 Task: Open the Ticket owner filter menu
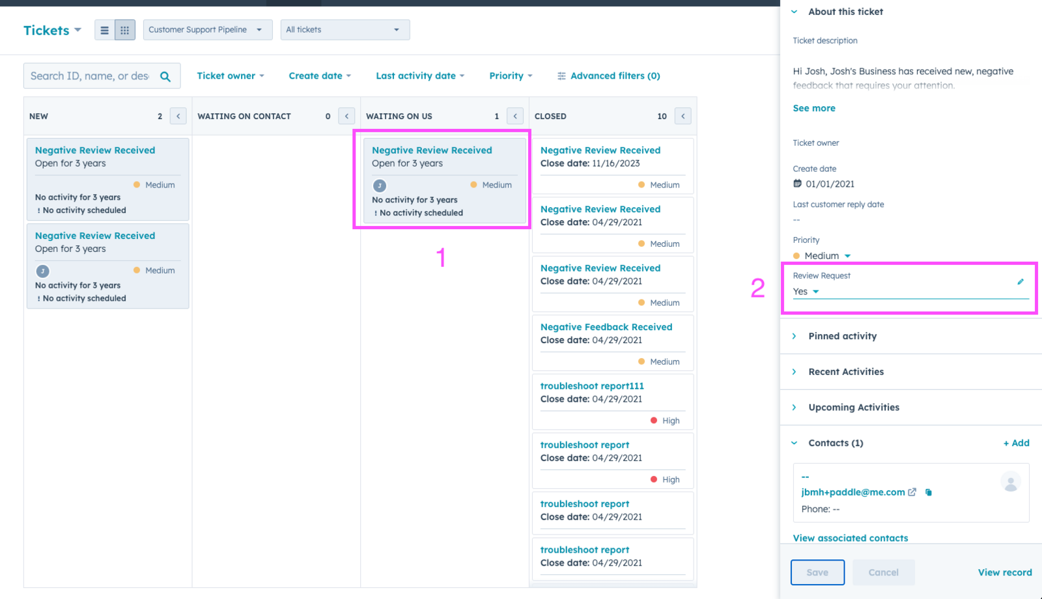231,76
